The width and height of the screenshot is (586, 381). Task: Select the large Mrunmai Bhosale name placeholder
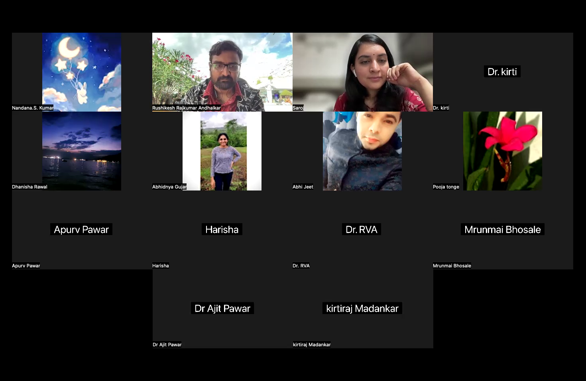pyautogui.click(x=502, y=230)
